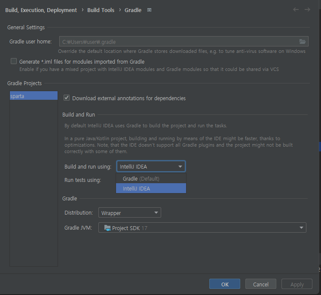Open folder browser for Gradle user home
This screenshot has height=295, width=321.
click(303, 42)
